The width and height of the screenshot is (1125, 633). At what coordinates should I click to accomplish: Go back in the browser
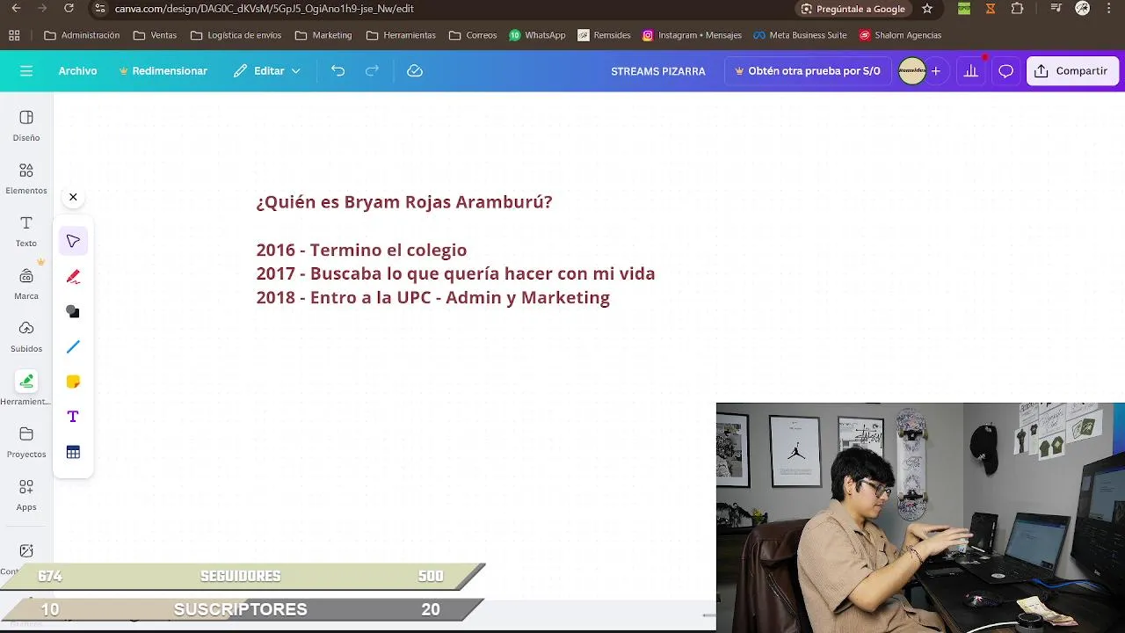point(16,9)
